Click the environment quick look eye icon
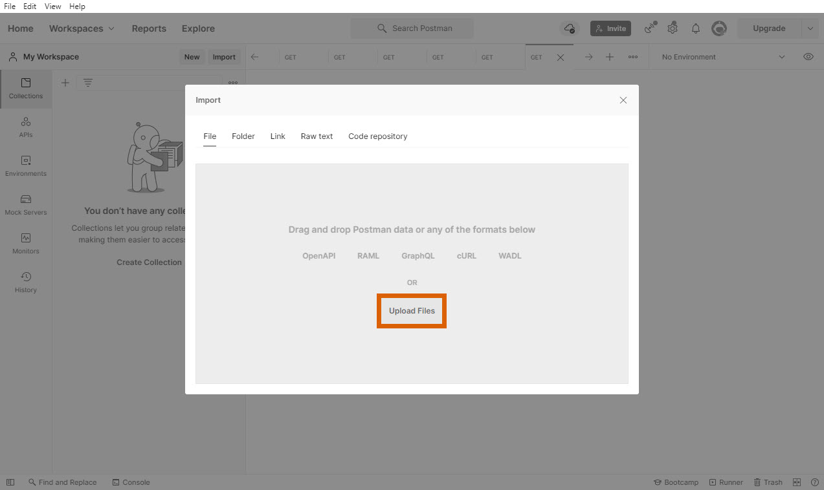This screenshot has height=490, width=824. [x=808, y=57]
